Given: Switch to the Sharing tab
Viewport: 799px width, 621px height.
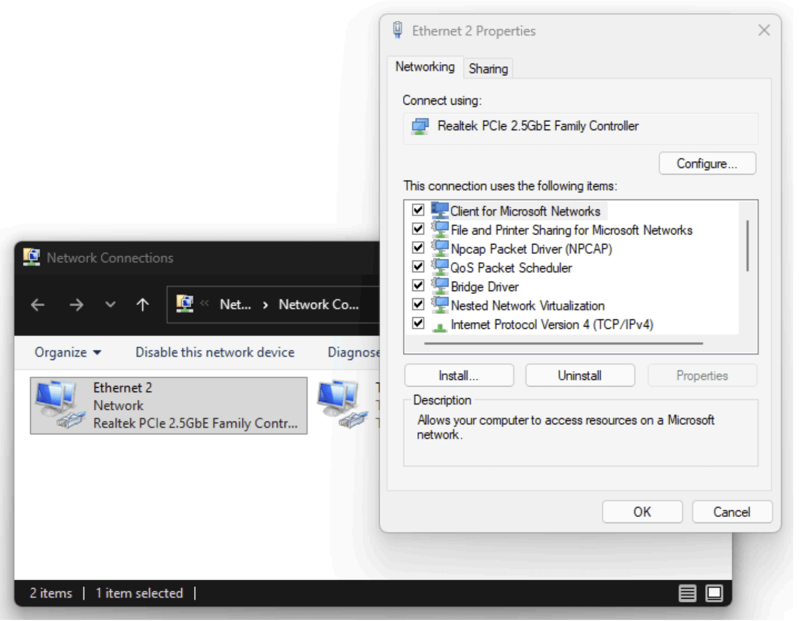Looking at the screenshot, I should tap(487, 68).
